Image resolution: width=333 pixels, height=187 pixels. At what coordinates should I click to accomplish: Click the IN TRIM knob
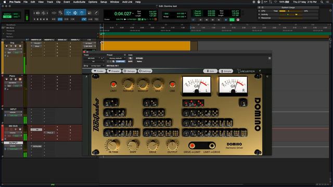(x=113, y=145)
